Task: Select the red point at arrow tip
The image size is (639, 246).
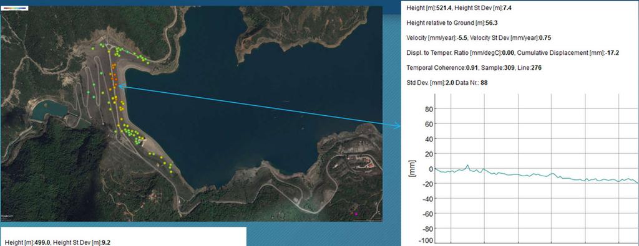Action: tap(115, 85)
